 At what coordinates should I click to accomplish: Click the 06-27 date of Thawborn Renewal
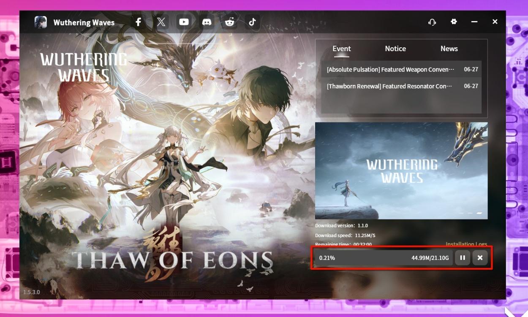click(471, 86)
